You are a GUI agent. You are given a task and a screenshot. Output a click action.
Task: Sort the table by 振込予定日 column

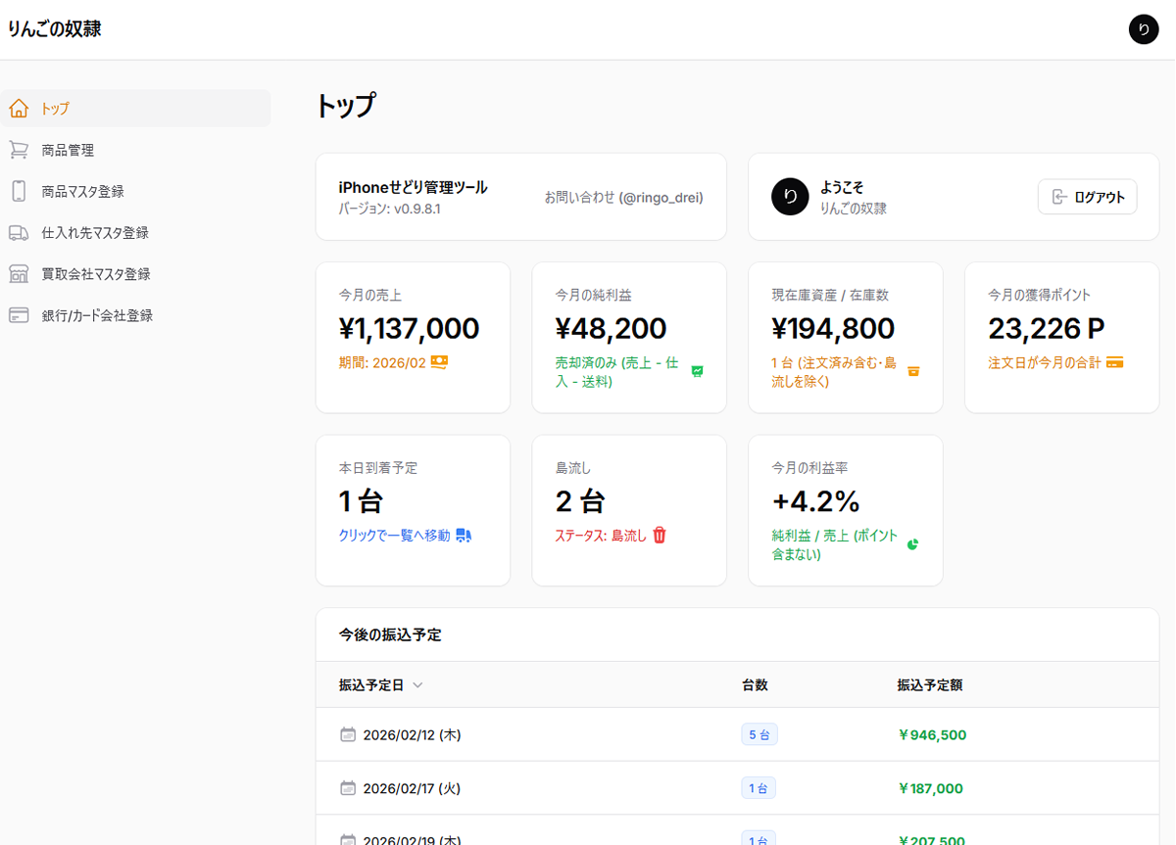click(378, 684)
